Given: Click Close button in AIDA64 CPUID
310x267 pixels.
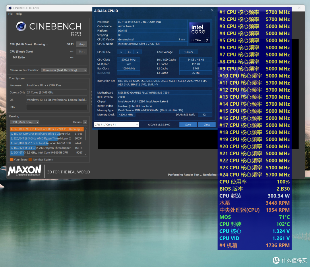Looking at the screenshot, I should pyautogui.click(x=207, y=125).
